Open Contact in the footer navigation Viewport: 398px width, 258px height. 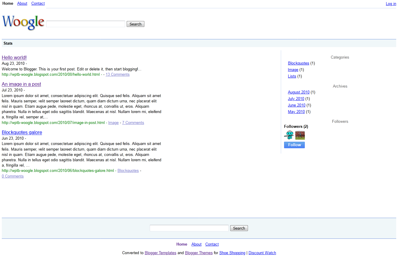pyautogui.click(x=212, y=244)
